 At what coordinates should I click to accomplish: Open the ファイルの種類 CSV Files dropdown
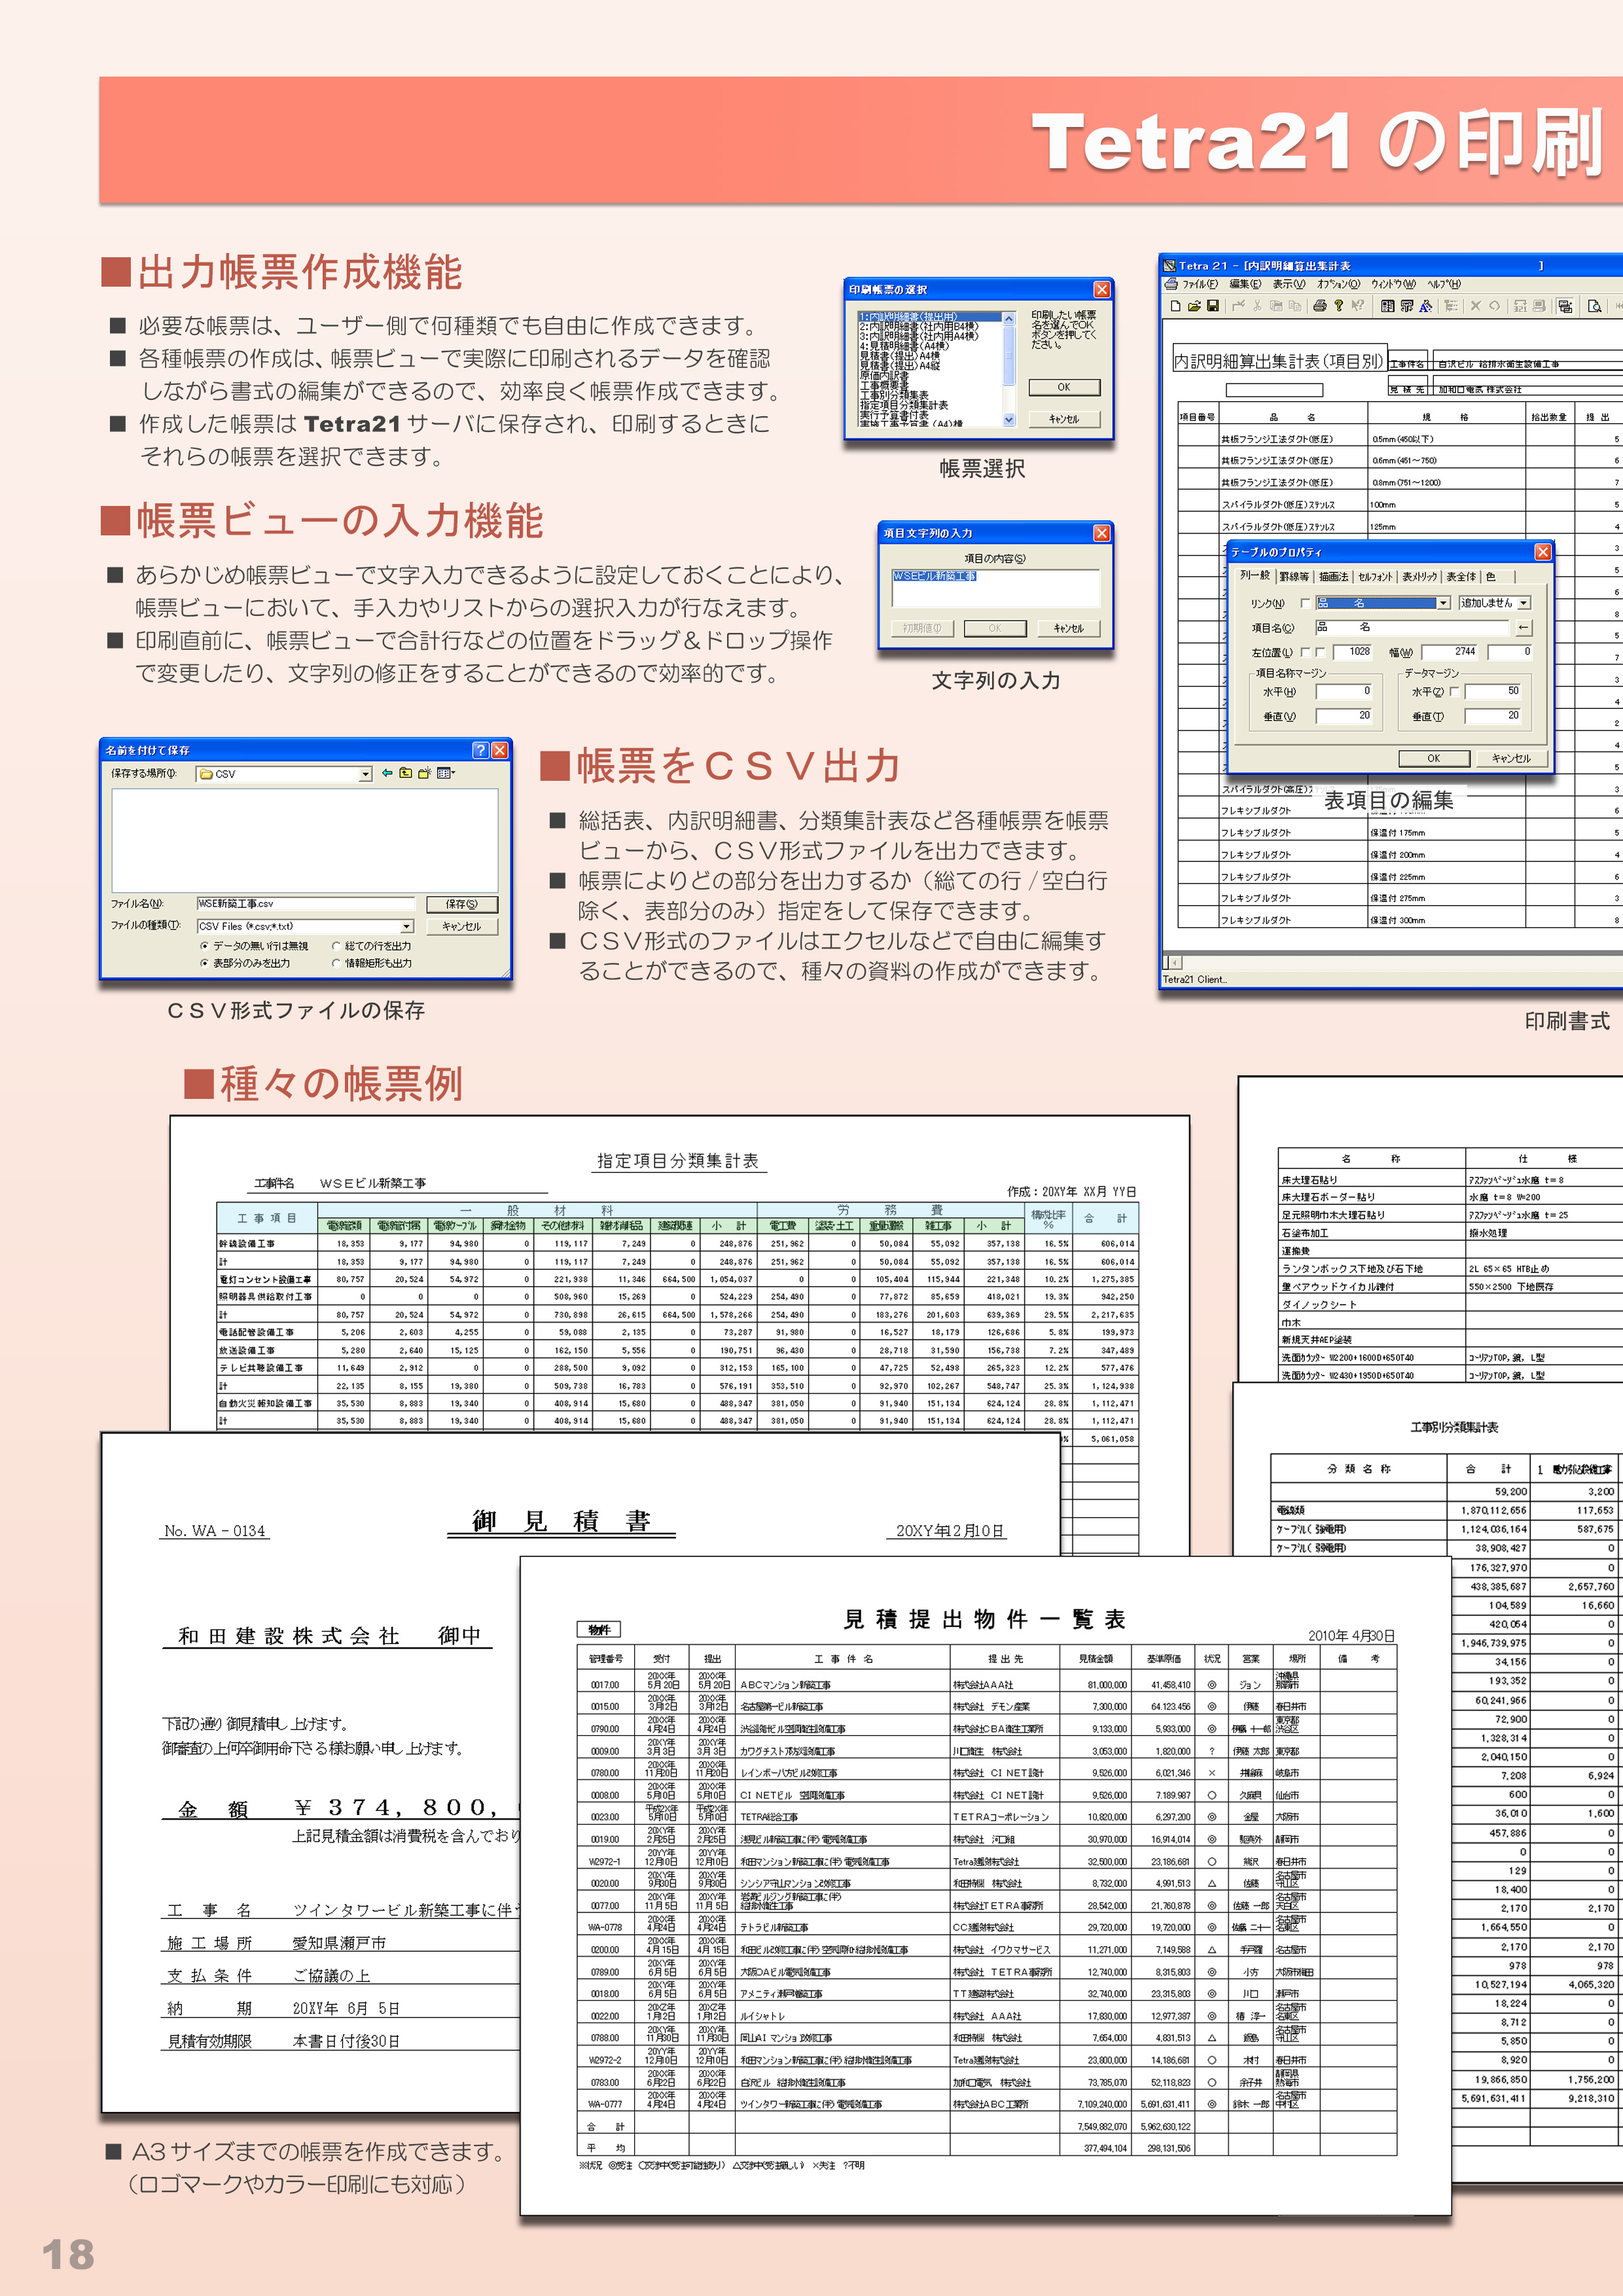click(406, 926)
